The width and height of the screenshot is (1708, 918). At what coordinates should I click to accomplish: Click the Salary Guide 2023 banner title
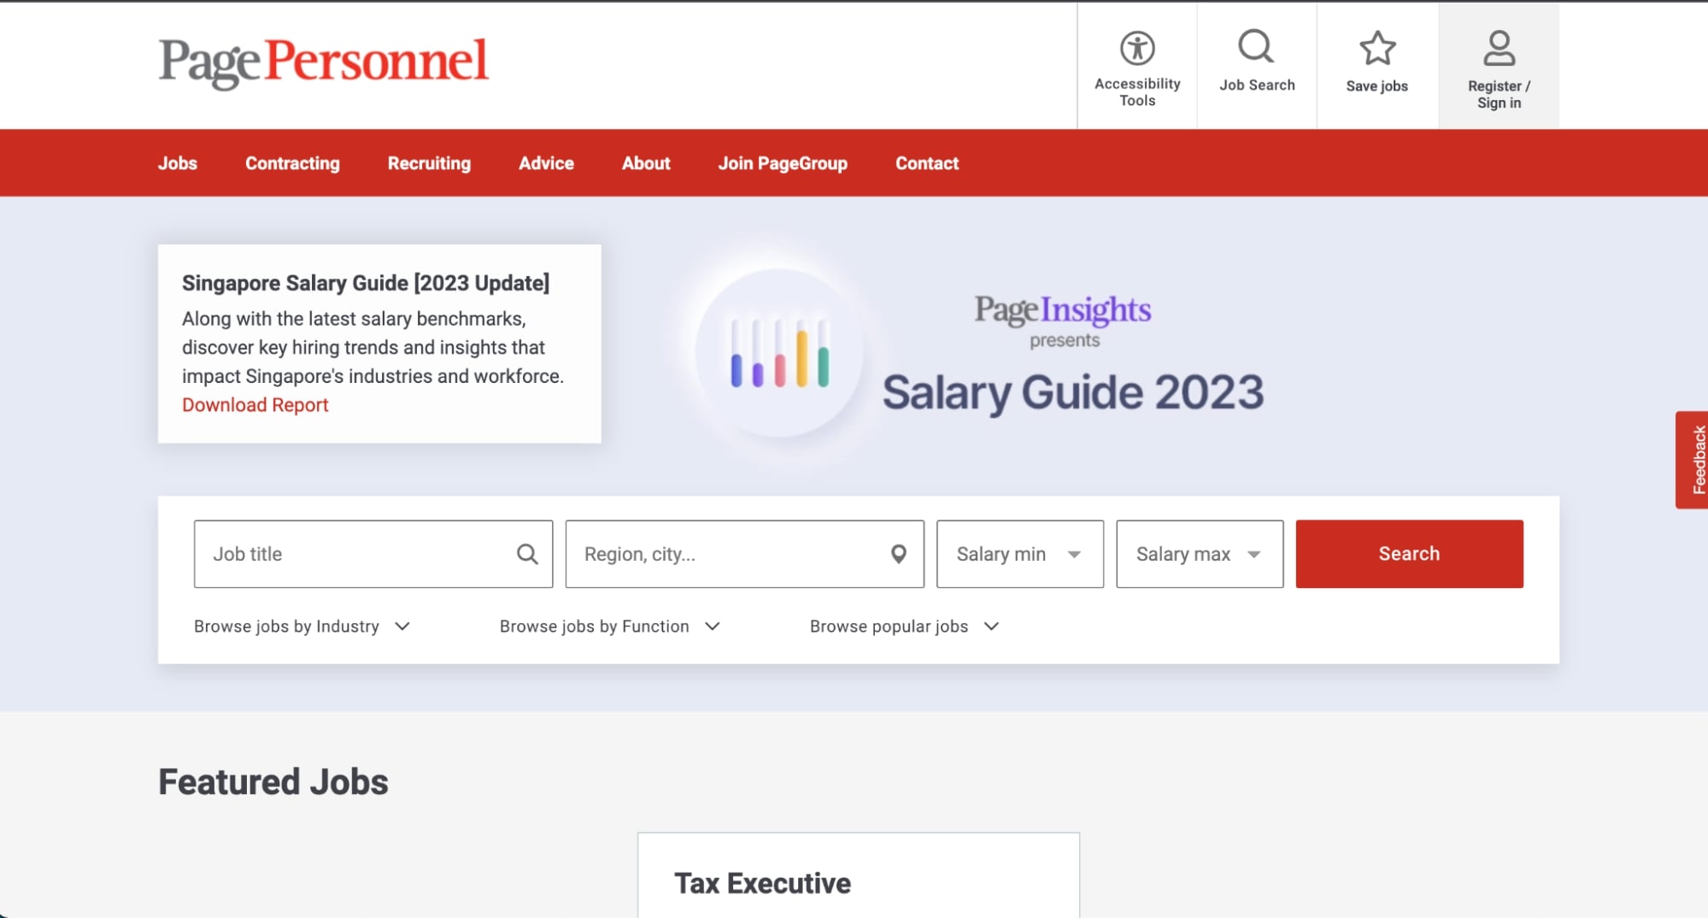(x=1072, y=392)
